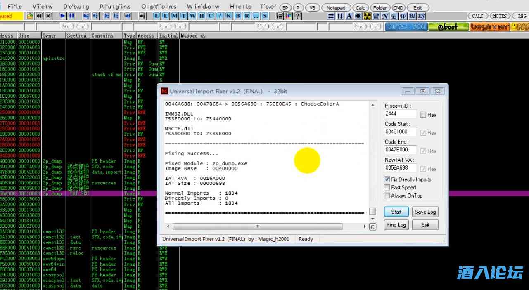This screenshot has height=290, width=529.
Task: Open Memory map with M icon
Action: pos(174,16)
